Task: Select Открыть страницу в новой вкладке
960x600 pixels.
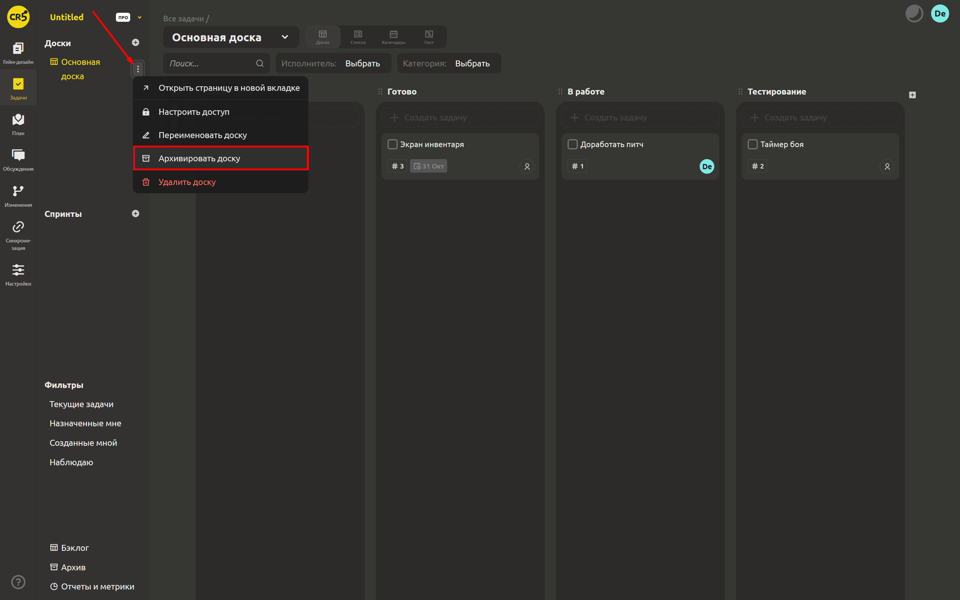Action: coord(221,88)
